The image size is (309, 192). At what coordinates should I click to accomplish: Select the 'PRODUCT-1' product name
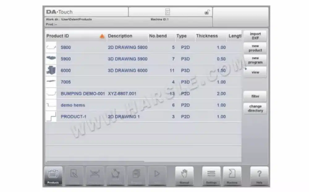click(x=74, y=117)
